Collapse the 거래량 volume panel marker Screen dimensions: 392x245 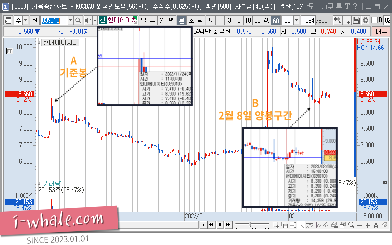pos(39,183)
